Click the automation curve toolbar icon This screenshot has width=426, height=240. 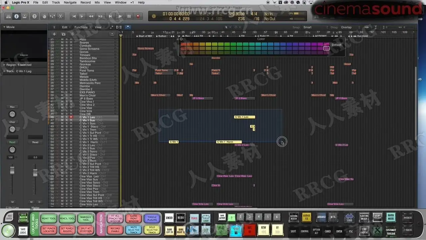point(111,27)
